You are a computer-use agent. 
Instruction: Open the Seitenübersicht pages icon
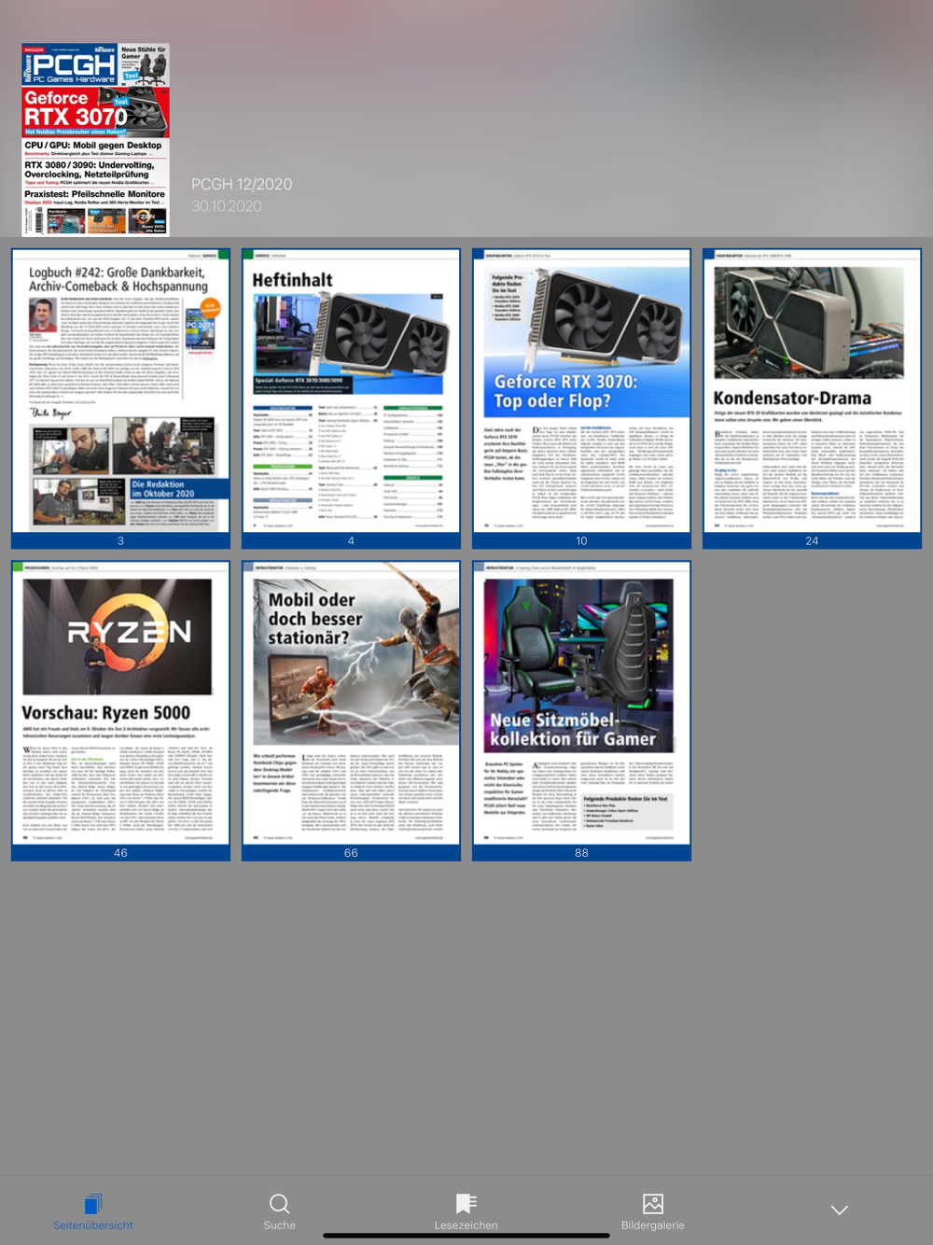pyautogui.click(x=93, y=1203)
